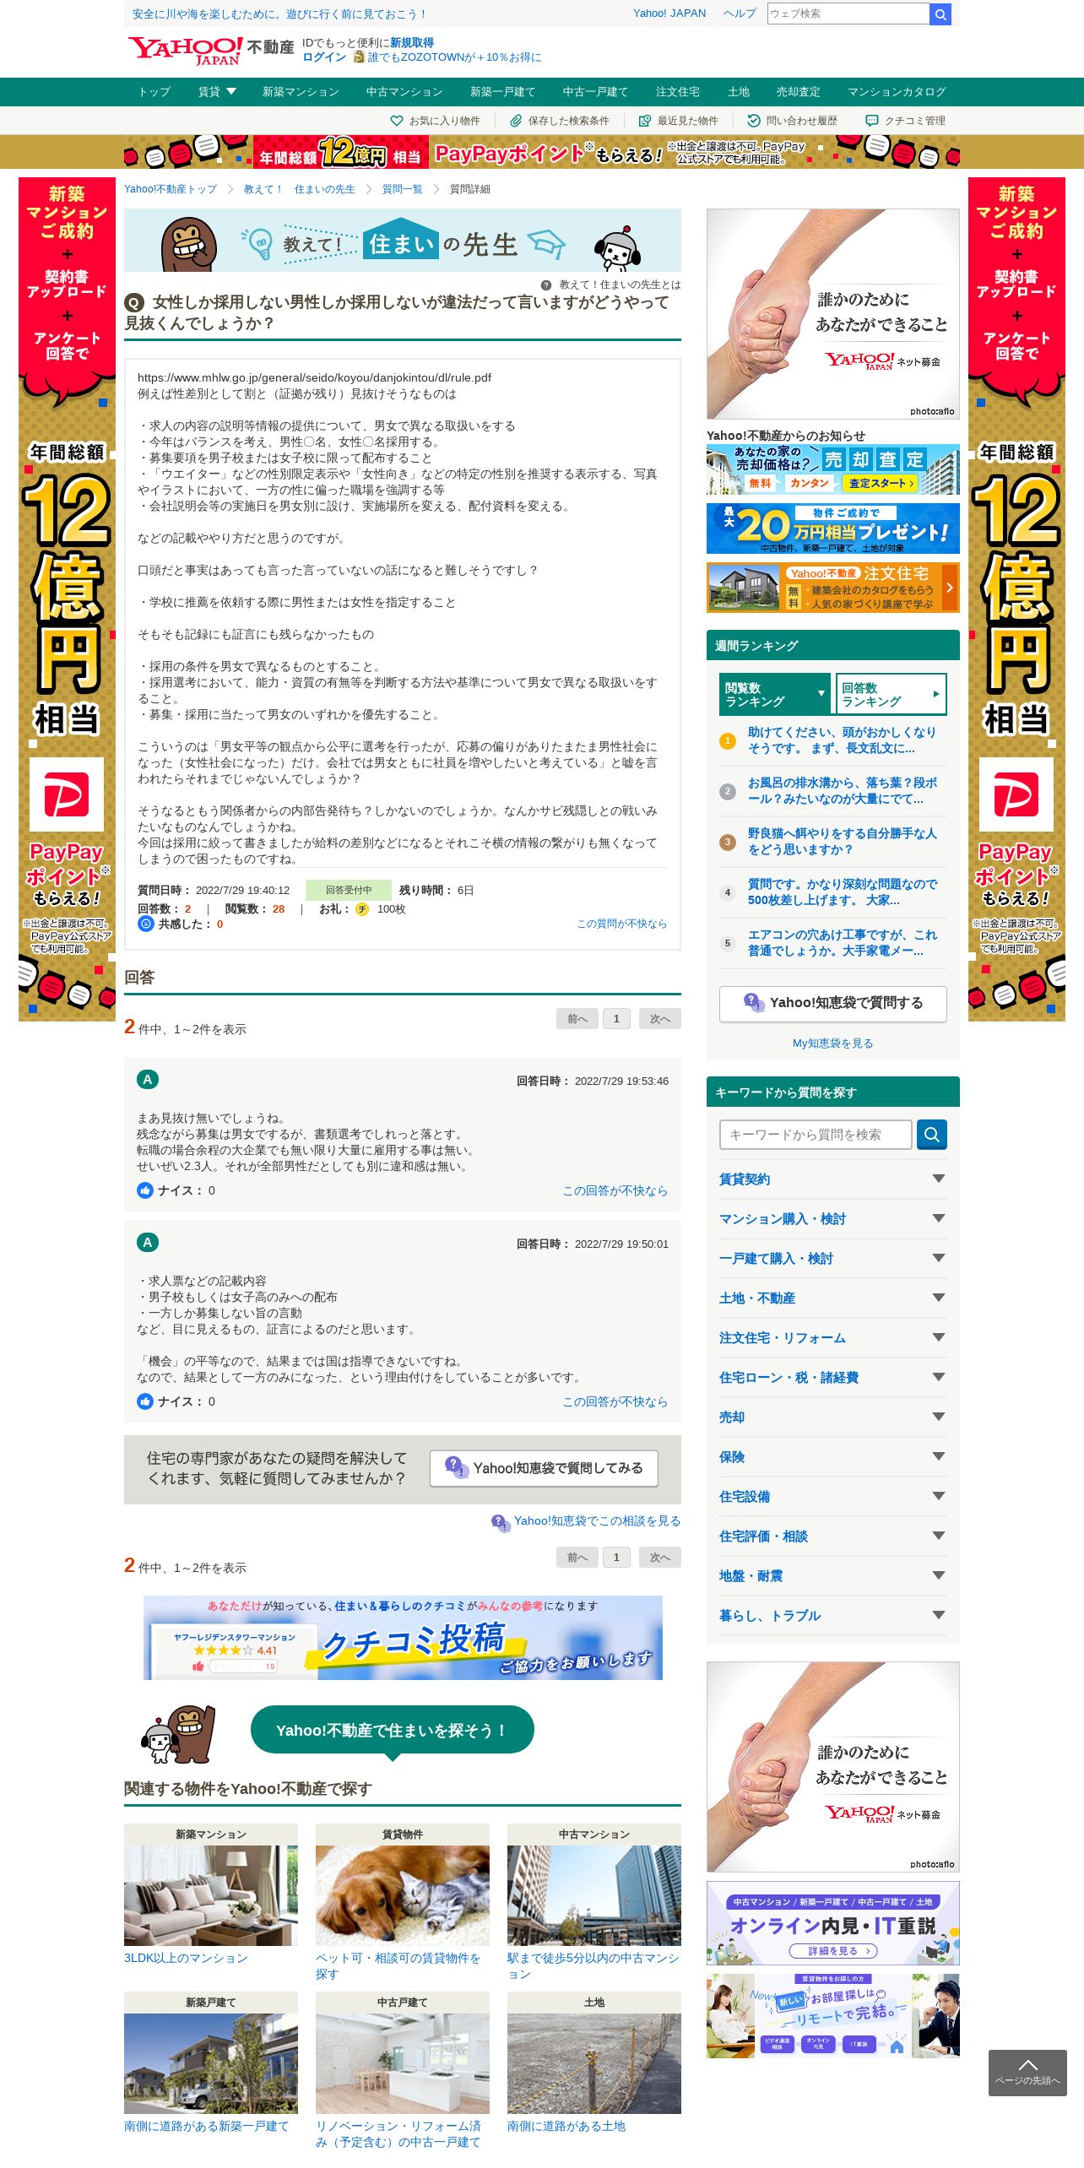
Task: Open 最近見た物件 icon link
Action: click(678, 121)
